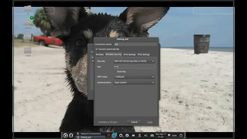The height and width of the screenshot is (139, 247).
Task: Switch to the Wireless tab
Action: 100,54
